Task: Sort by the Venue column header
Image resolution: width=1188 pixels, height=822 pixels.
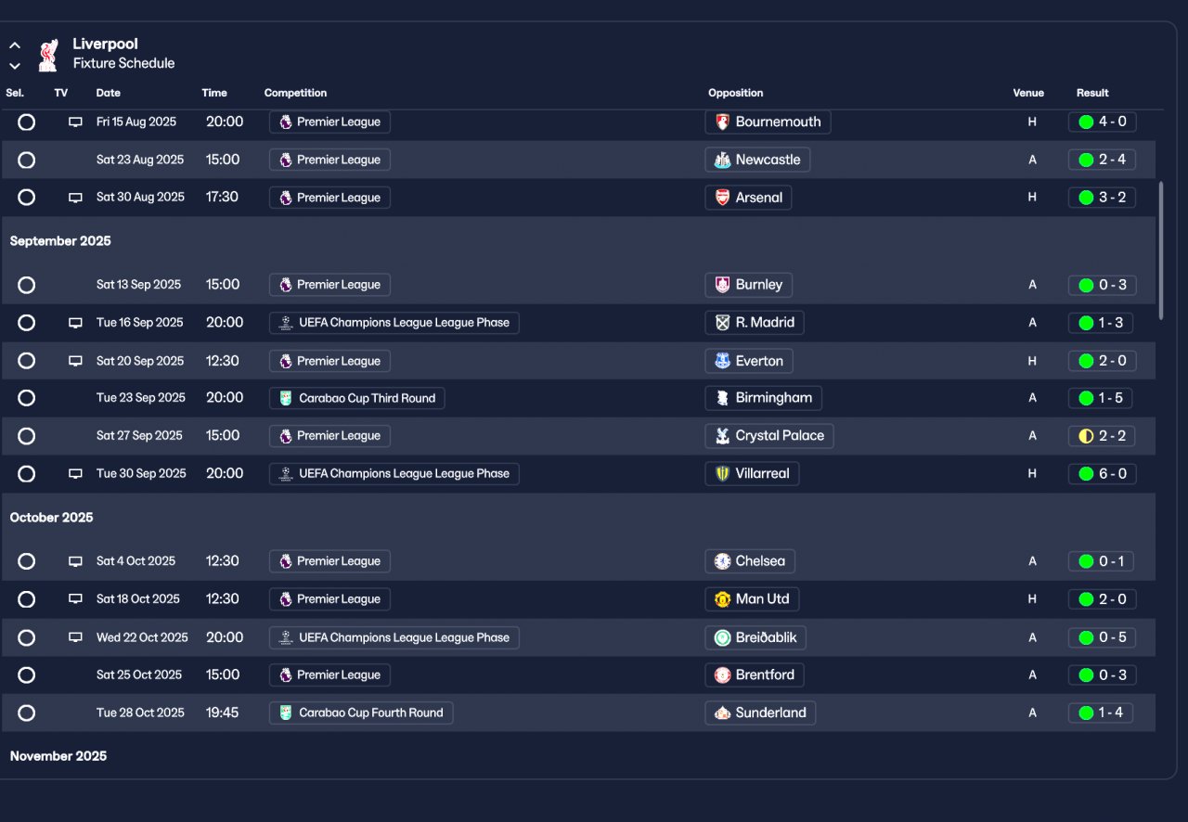Action: click(1028, 93)
